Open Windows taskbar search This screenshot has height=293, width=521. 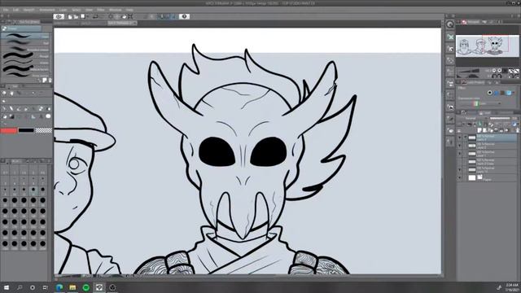(20, 287)
